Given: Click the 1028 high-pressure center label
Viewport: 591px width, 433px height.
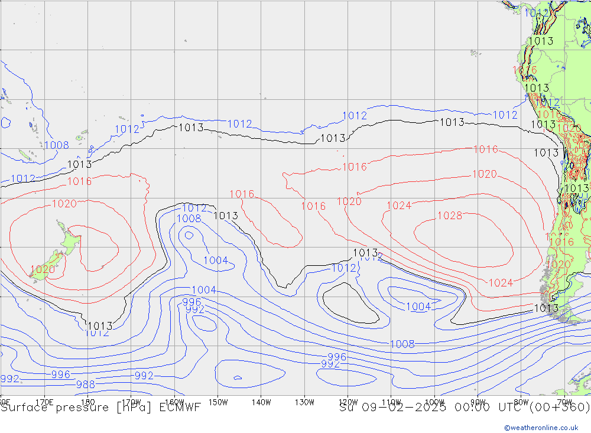Looking at the screenshot, I should [449, 216].
